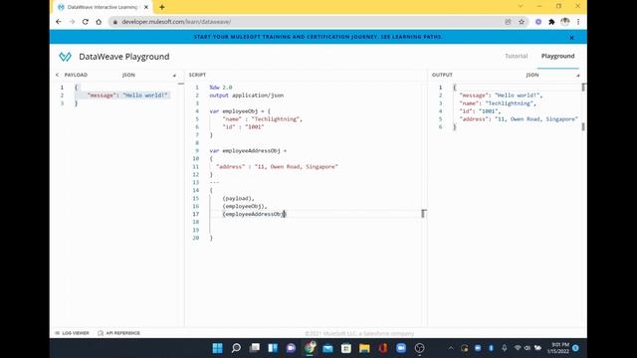Click the DataWeave logo icon
This screenshot has height=358, width=637.
pos(65,57)
